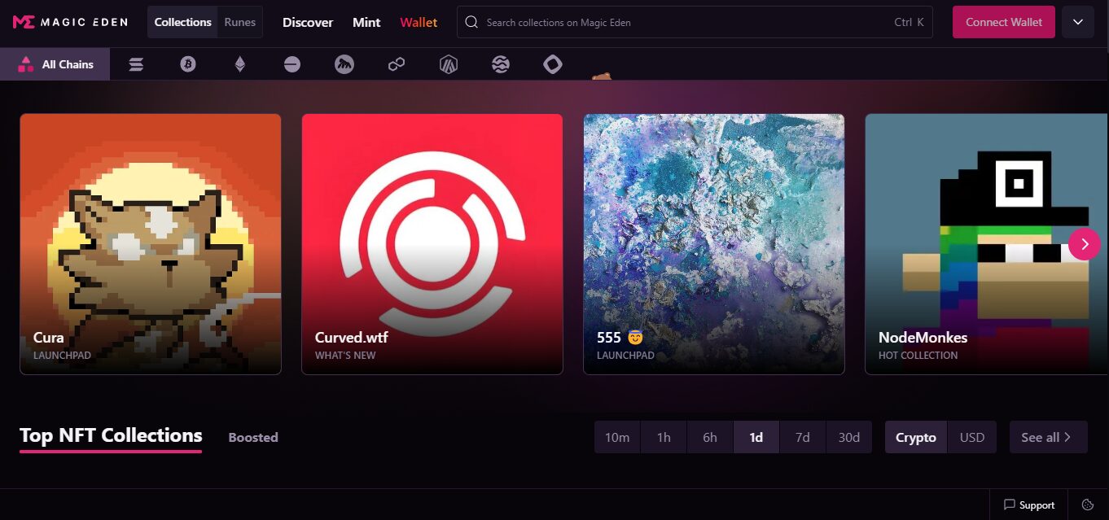
Task: Open the Mint menu
Action: coord(366,22)
